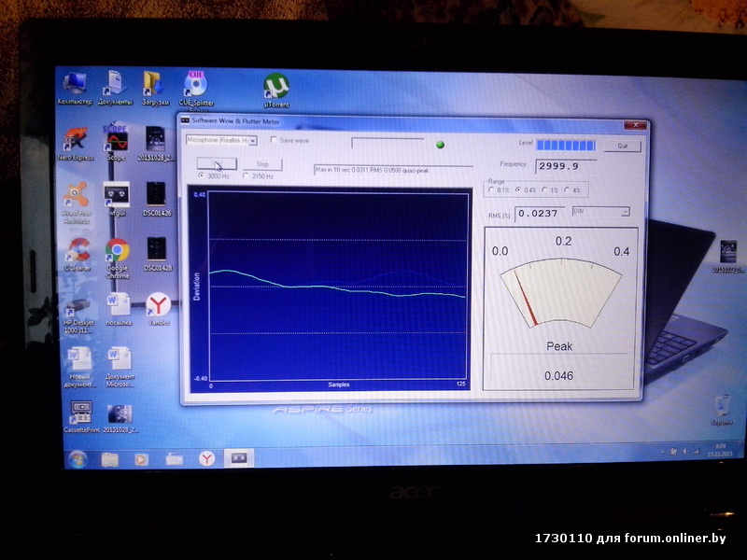Open the Yandex browser desktop shortcut
The height and width of the screenshot is (560, 747).
[158, 305]
